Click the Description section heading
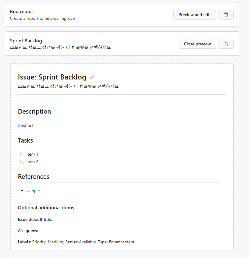 (x=34, y=111)
